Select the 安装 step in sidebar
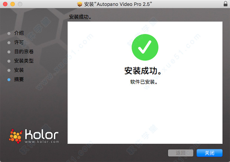Viewport: 230px width, 162px height. [19, 70]
